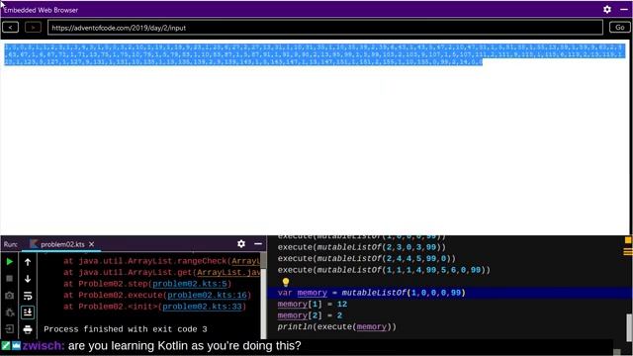Viewport: 633px width, 356px height.
Task: Click the editor vertical scrollbar thumb
Action: 629,327
